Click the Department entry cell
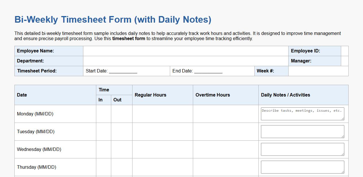The height and width of the screenshot is (177, 363). pos(185,61)
